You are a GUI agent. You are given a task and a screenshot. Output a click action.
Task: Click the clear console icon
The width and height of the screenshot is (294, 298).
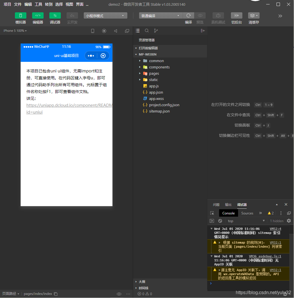[x=220, y=221]
